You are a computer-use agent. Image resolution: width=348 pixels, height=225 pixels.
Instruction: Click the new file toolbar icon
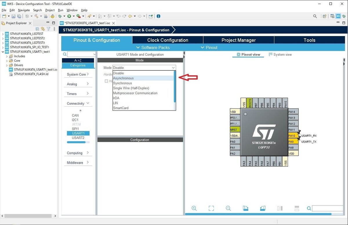point(4,16)
